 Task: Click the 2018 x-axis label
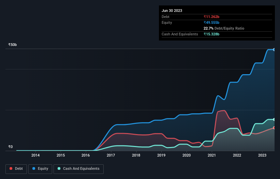coord(136,155)
